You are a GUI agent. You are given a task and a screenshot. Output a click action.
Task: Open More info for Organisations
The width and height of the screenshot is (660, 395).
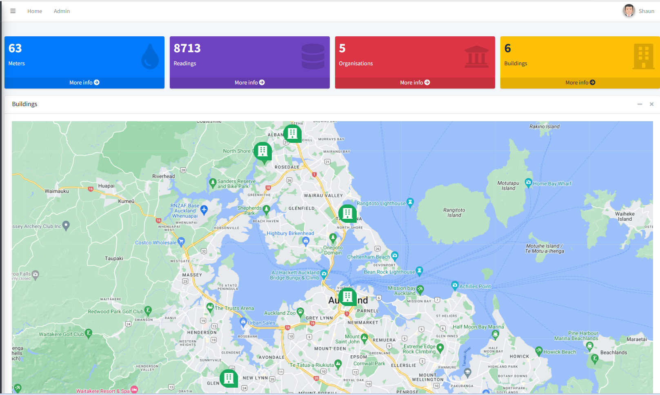(x=415, y=82)
